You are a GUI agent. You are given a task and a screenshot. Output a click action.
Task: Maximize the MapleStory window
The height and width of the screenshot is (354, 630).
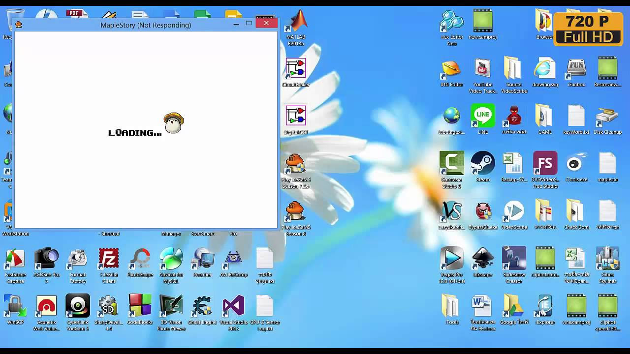[249, 24]
